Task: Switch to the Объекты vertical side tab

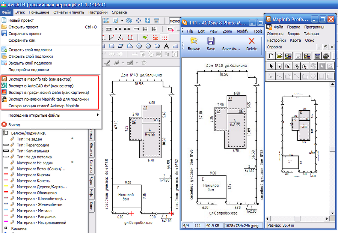Action: (x=92, y=149)
